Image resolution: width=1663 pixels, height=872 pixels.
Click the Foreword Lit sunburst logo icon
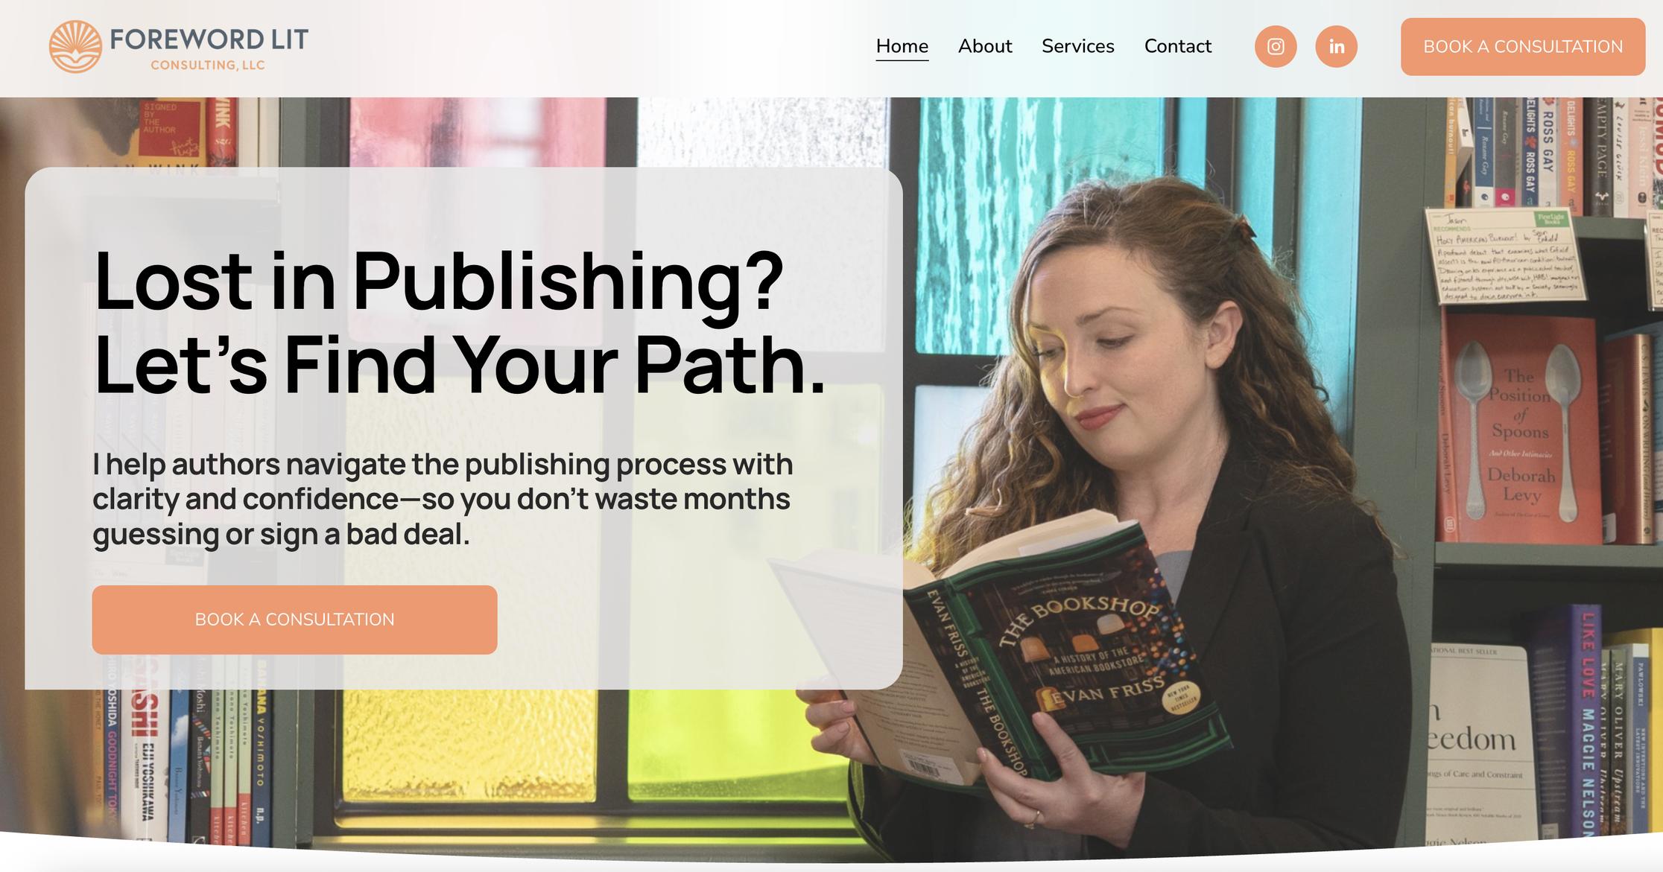click(x=75, y=46)
